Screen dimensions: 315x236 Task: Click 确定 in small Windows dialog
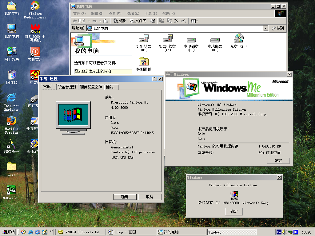[x=234, y=211]
